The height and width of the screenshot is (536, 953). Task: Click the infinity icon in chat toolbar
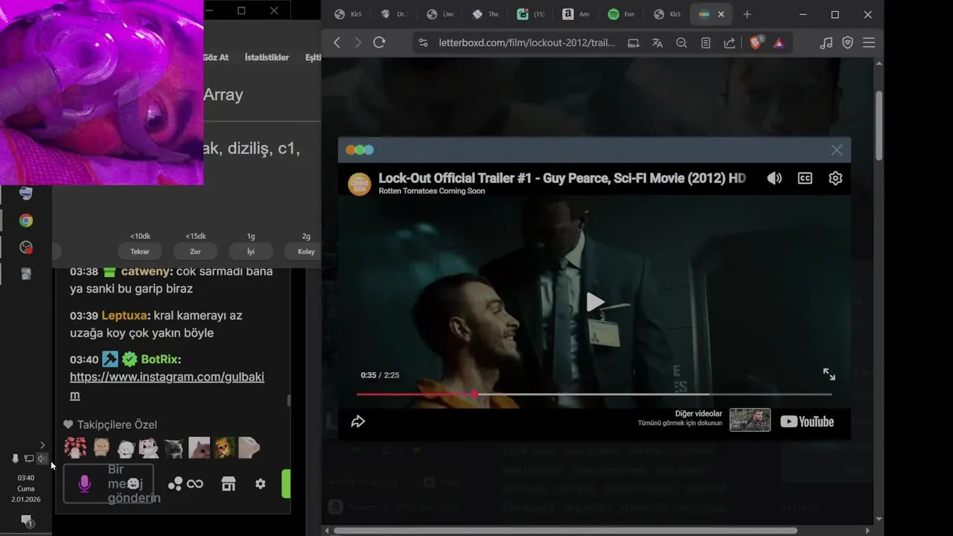195,484
